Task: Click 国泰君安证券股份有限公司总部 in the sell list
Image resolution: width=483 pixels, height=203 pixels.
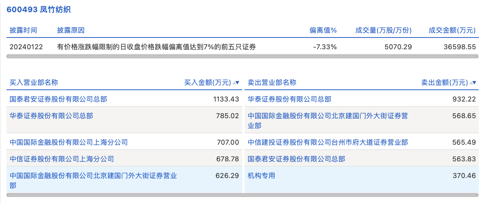Action: click(x=296, y=159)
